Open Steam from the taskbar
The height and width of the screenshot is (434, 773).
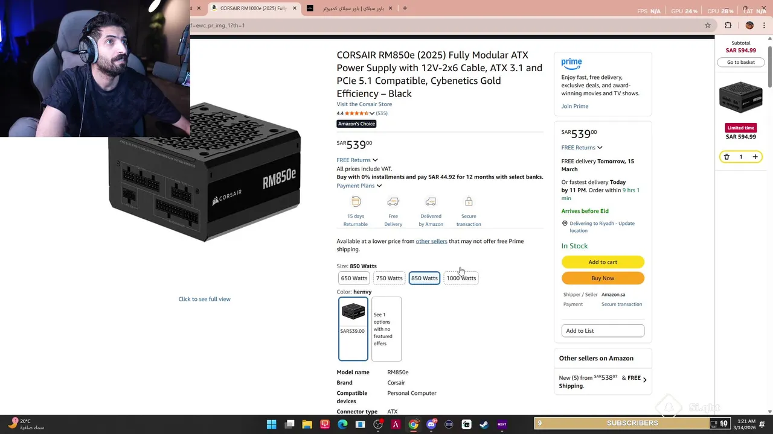click(484, 424)
